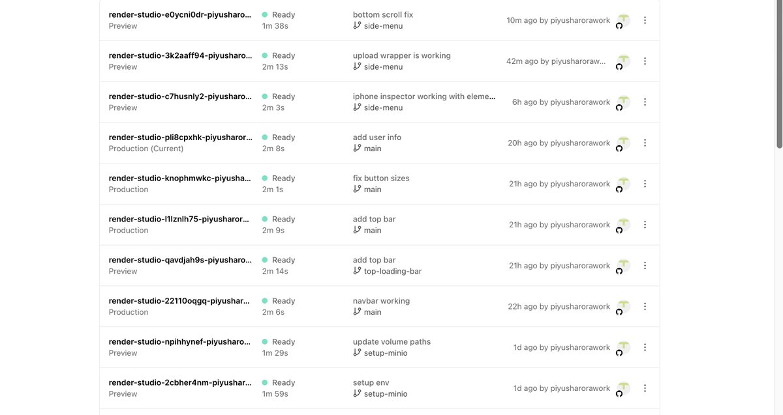
Task: Click the author avatar on the bottom scroll fix row
Action: [x=623, y=20]
